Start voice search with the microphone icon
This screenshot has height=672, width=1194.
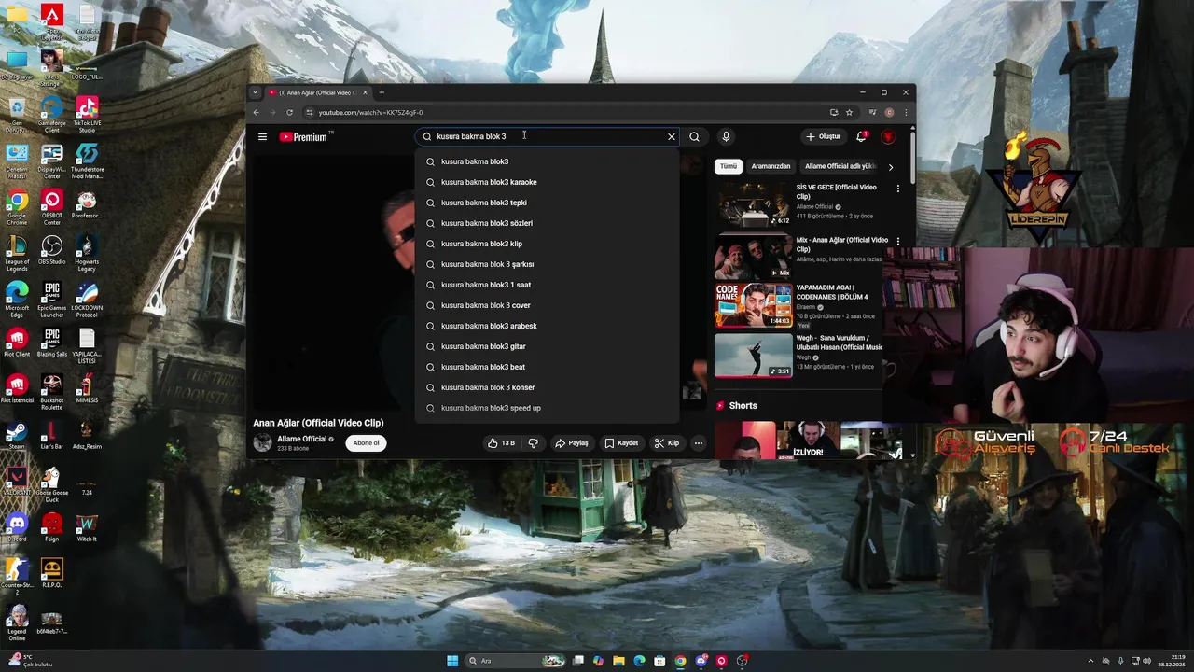[726, 136]
